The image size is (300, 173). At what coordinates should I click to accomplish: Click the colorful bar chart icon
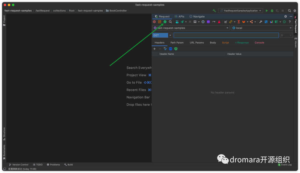click(271, 22)
